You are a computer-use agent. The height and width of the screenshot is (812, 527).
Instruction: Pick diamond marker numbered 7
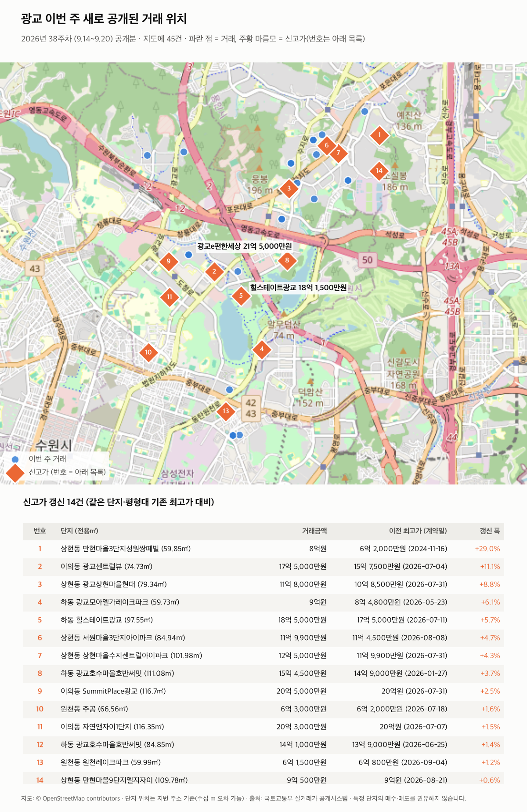click(338, 153)
